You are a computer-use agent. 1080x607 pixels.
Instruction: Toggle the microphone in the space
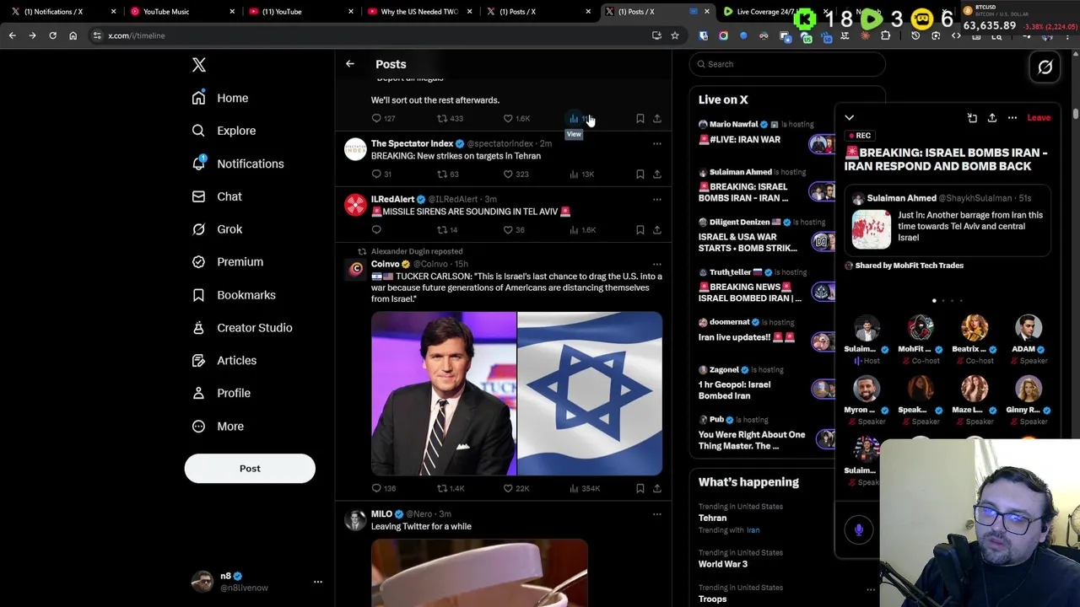859,529
